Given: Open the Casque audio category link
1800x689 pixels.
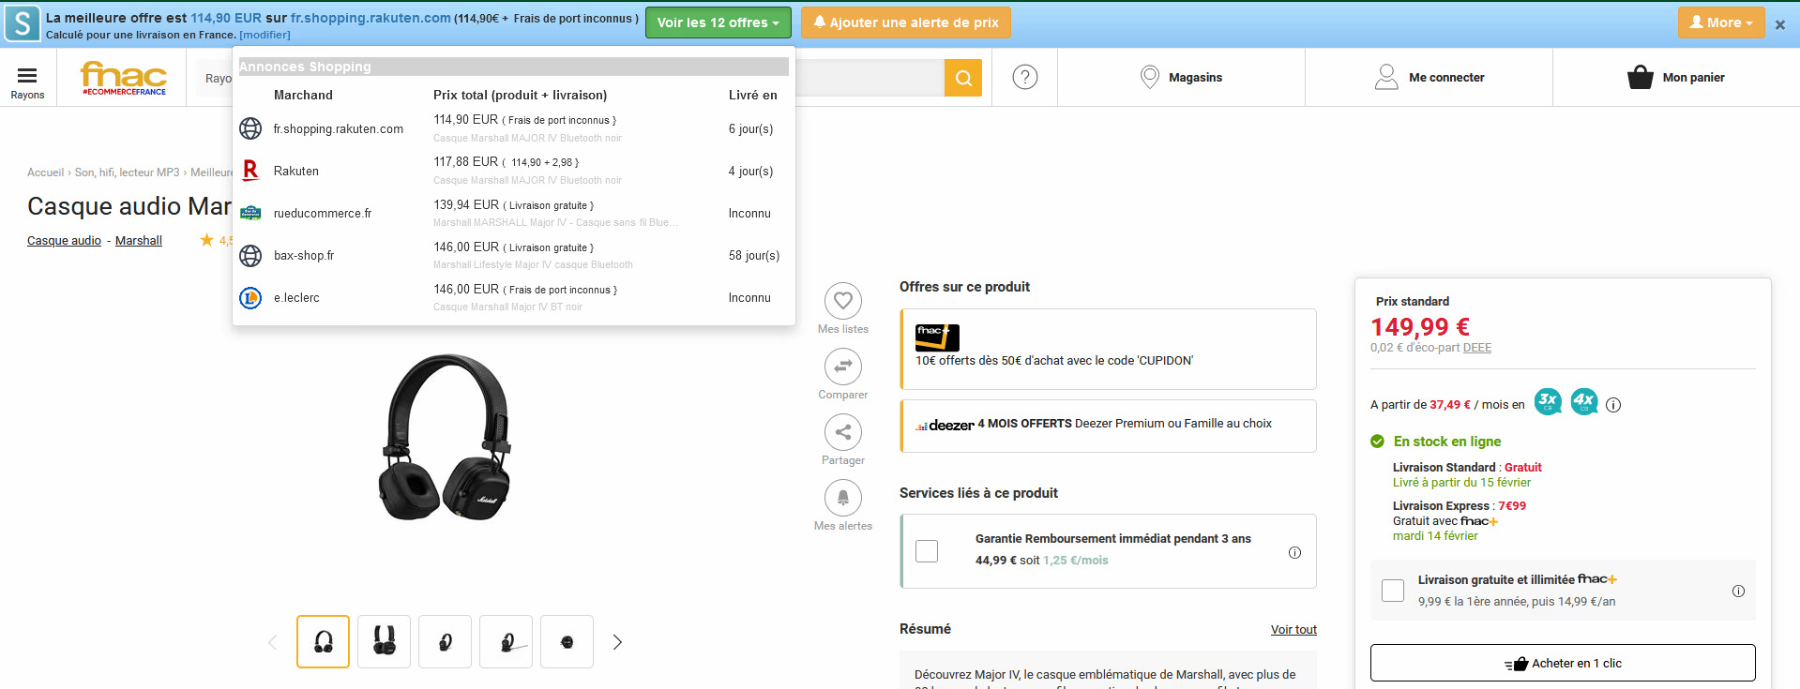Looking at the screenshot, I should (64, 241).
